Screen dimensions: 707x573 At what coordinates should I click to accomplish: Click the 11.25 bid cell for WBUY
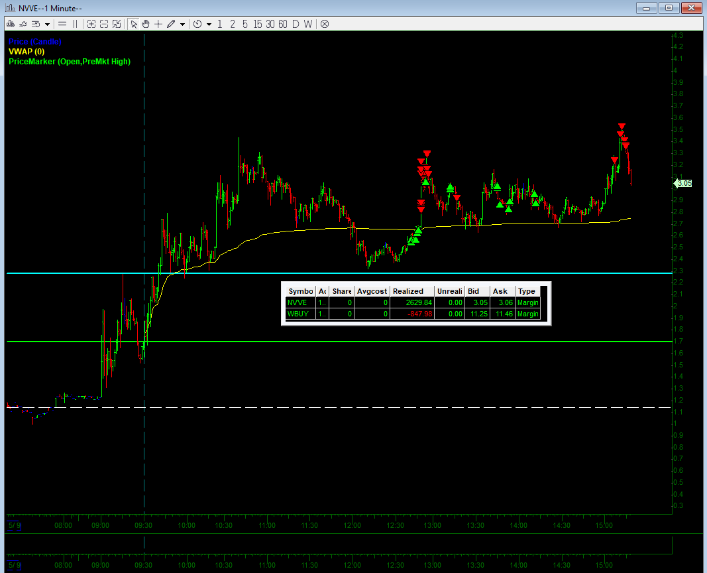point(478,314)
